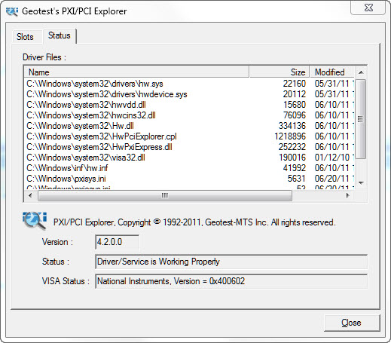Image resolution: width=391 pixels, height=343 pixels.
Task: Select the visa32.dll file row
Action: [x=190, y=158]
